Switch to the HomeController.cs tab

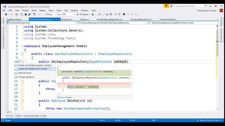[x=168, y=19]
